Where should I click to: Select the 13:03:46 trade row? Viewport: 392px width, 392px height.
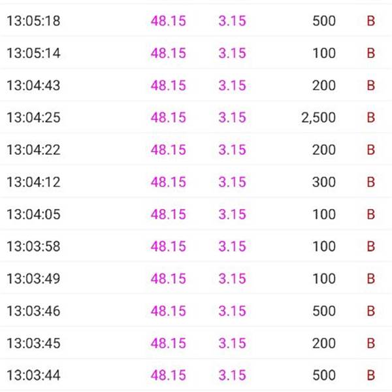pos(196,311)
